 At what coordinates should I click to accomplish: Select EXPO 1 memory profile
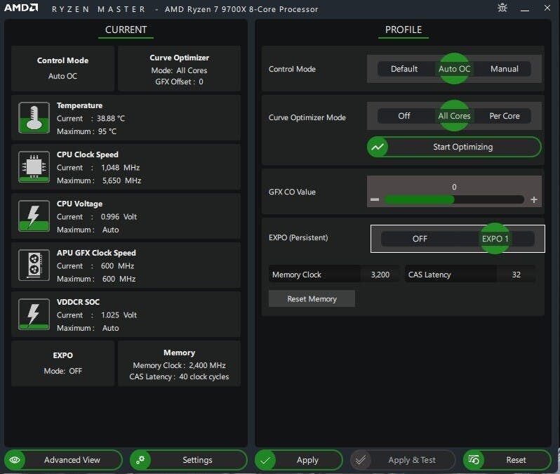tap(495, 239)
